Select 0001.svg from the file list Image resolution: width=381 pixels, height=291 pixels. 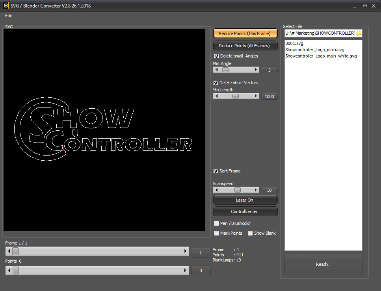click(x=294, y=43)
